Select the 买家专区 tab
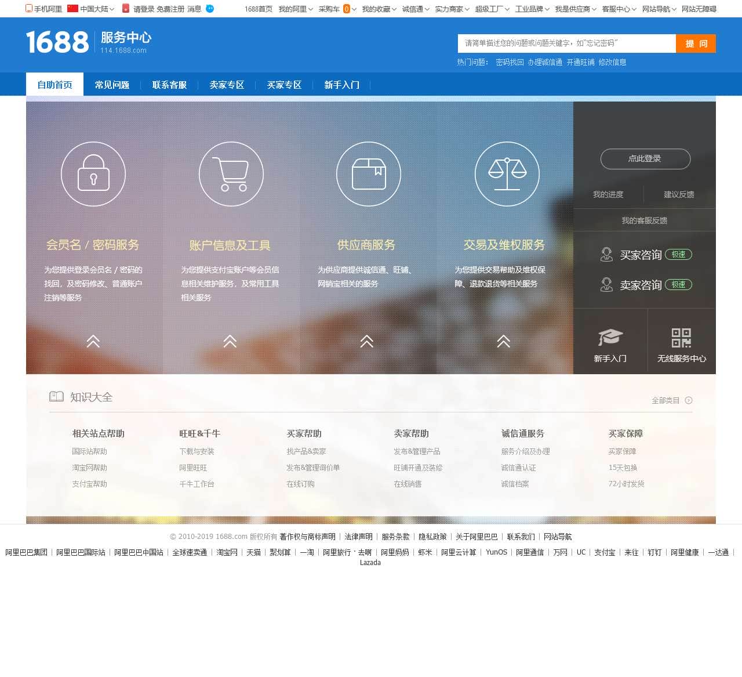The width and height of the screenshot is (742, 677). pyautogui.click(x=284, y=85)
